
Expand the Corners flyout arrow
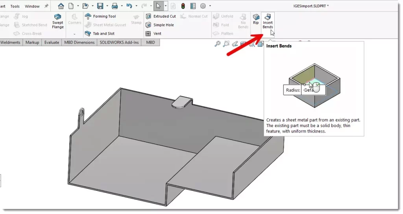click(74, 34)
